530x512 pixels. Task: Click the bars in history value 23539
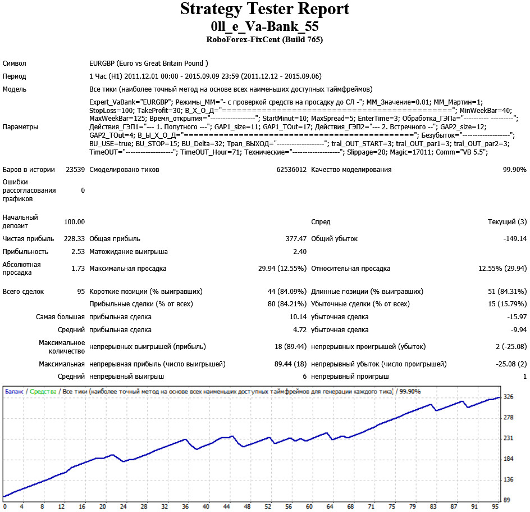(75, 170)
